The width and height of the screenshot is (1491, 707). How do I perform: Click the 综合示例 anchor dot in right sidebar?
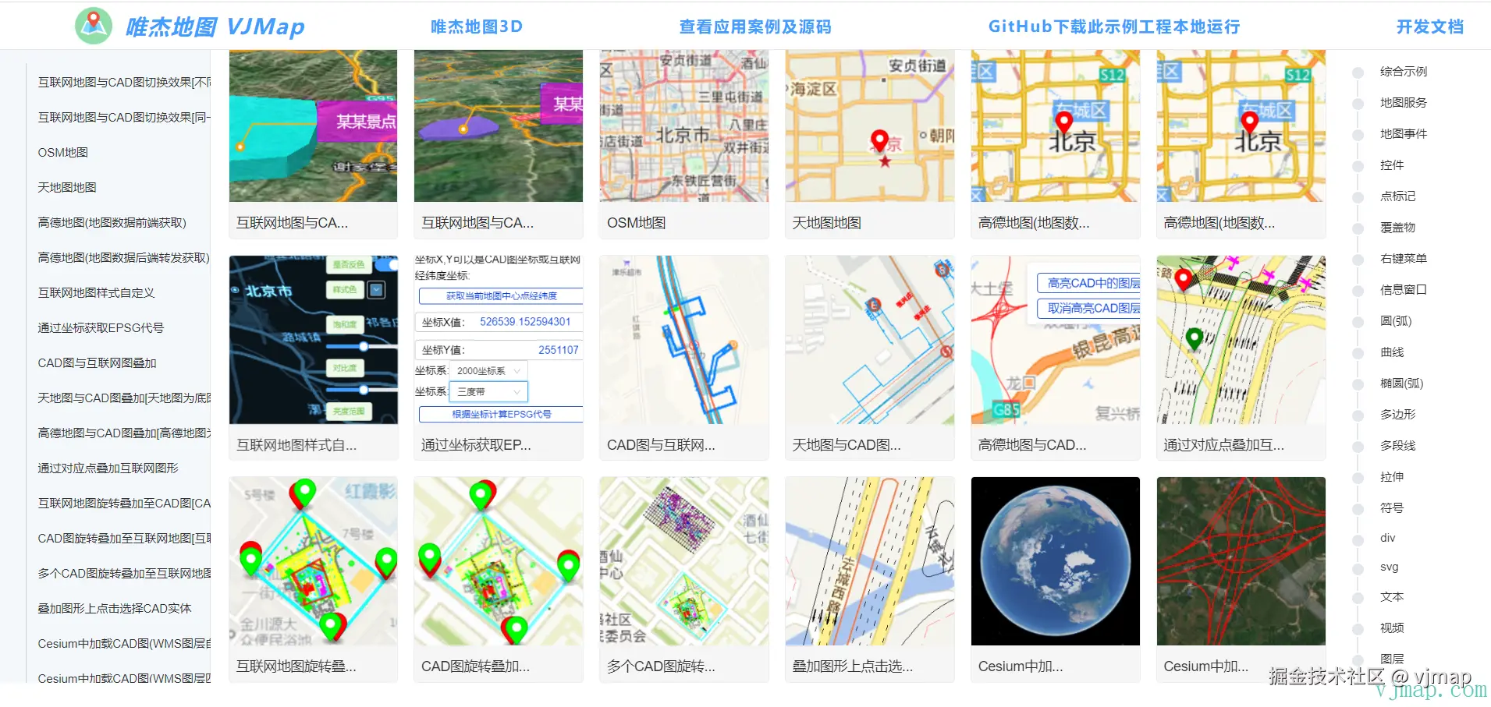(1358, 72)
